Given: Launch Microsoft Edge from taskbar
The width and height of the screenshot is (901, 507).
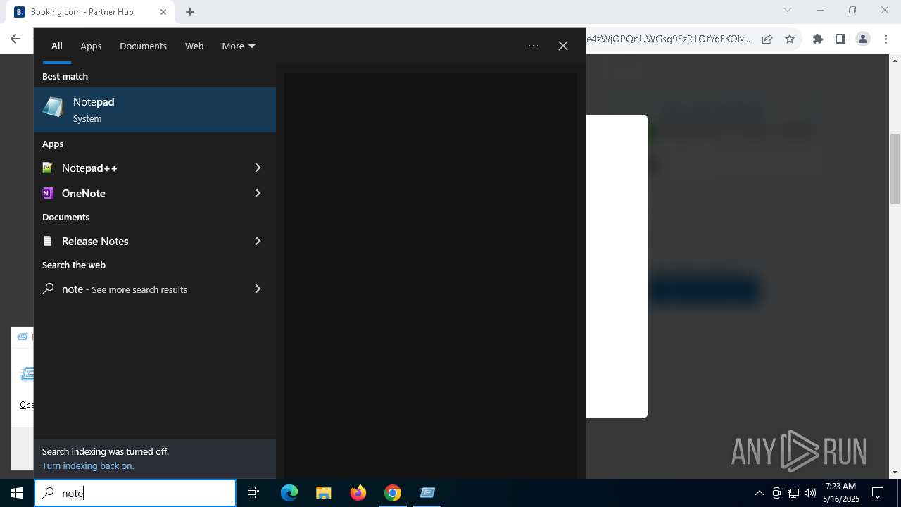Looking at the screenshot, I should coord(289,493).
